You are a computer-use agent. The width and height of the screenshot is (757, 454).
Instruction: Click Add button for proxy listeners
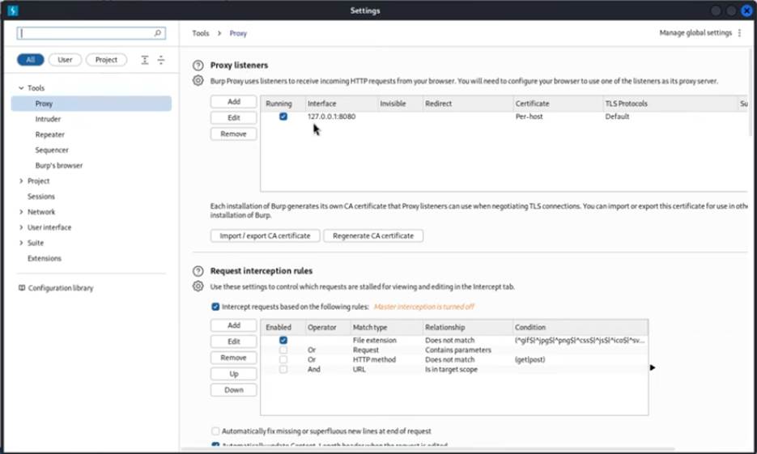tap(234, 101)
